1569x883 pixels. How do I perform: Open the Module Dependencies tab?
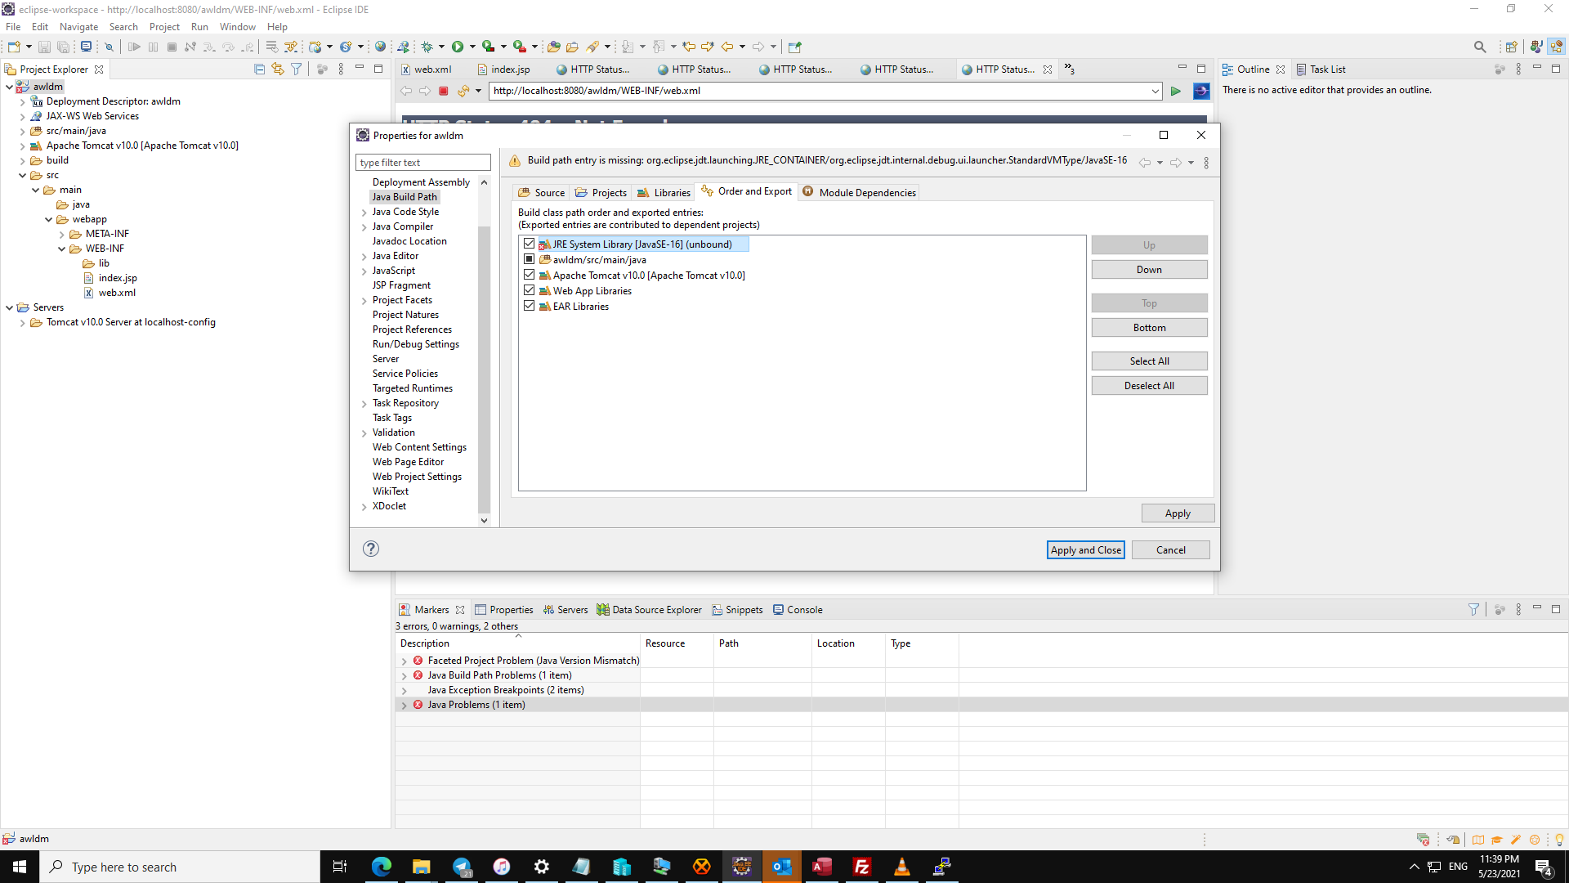tap(859, 192)
